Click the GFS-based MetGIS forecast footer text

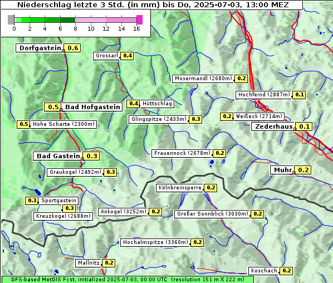128,280
